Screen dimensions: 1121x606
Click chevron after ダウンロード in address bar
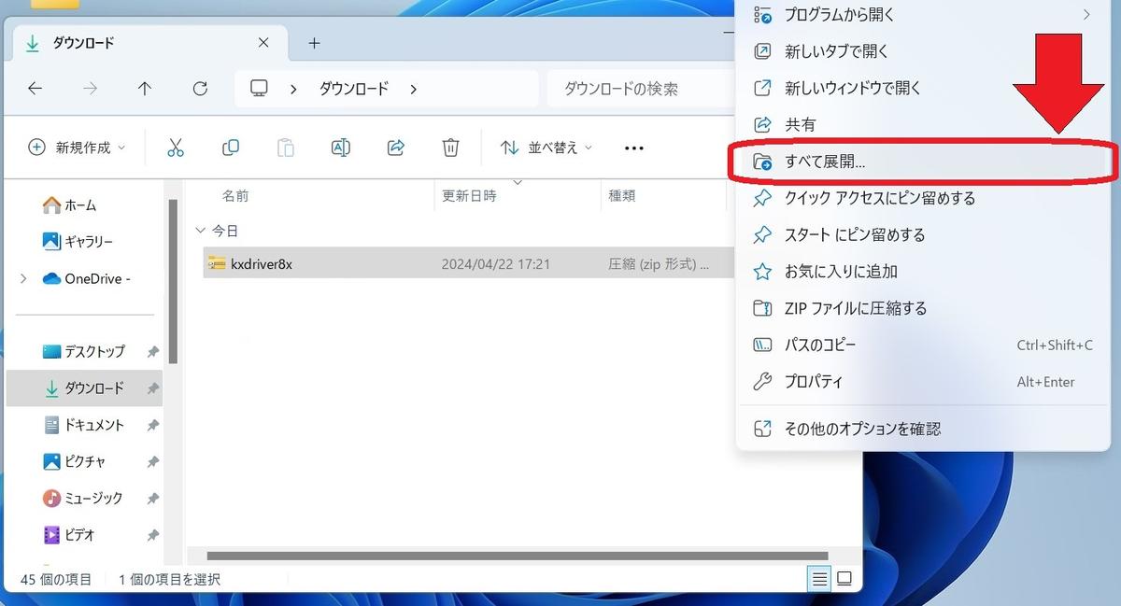414,89
